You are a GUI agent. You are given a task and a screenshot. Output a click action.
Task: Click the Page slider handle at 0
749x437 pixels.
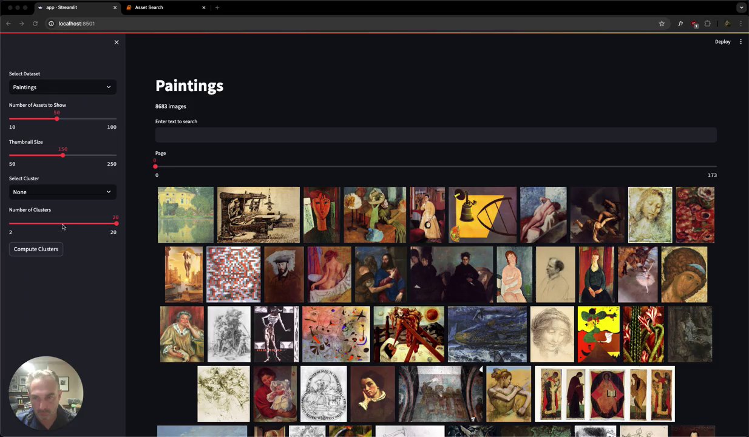click(155, 166)
